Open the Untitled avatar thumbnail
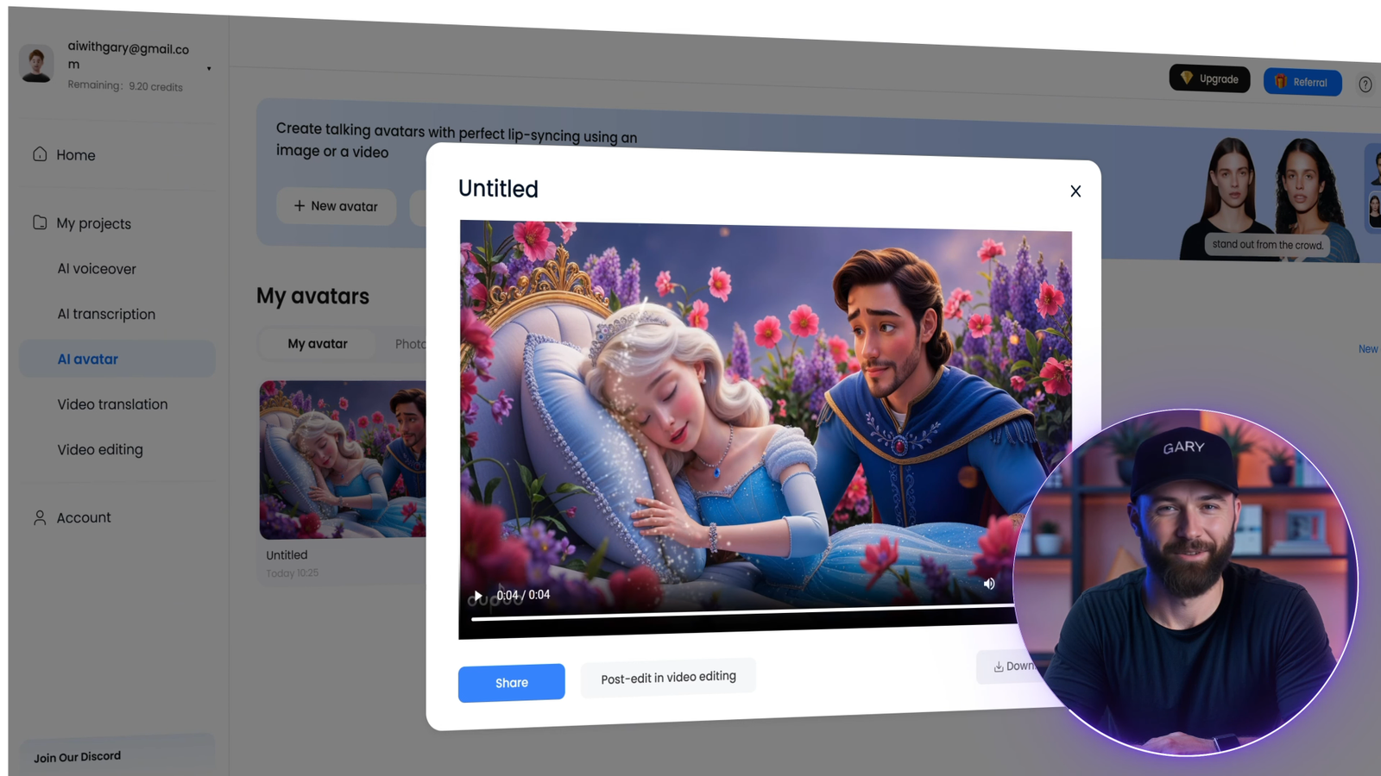 (x=343, y=460)
